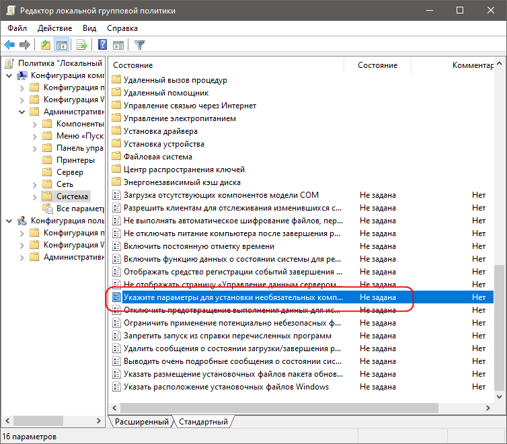Select policy Не отключать питание компьютера после завершения
This screenshot has width=507, height=444.
[x=301, y=233]
